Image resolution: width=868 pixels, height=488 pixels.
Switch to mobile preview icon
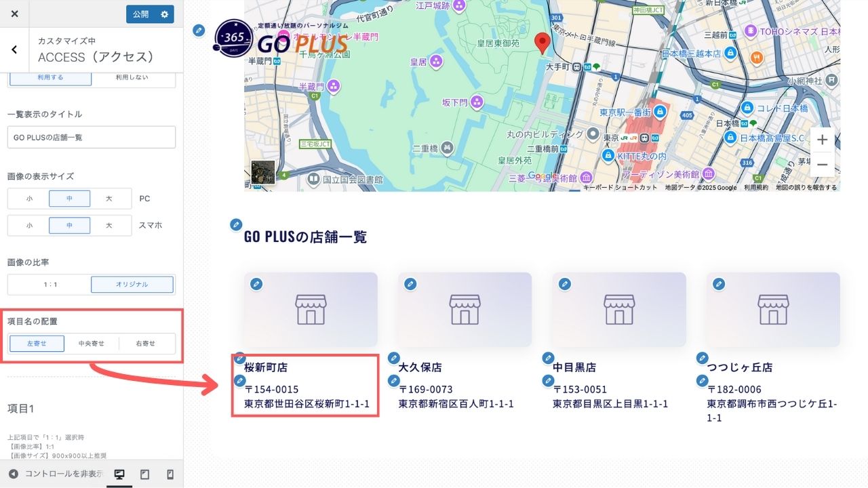point(170,474)
